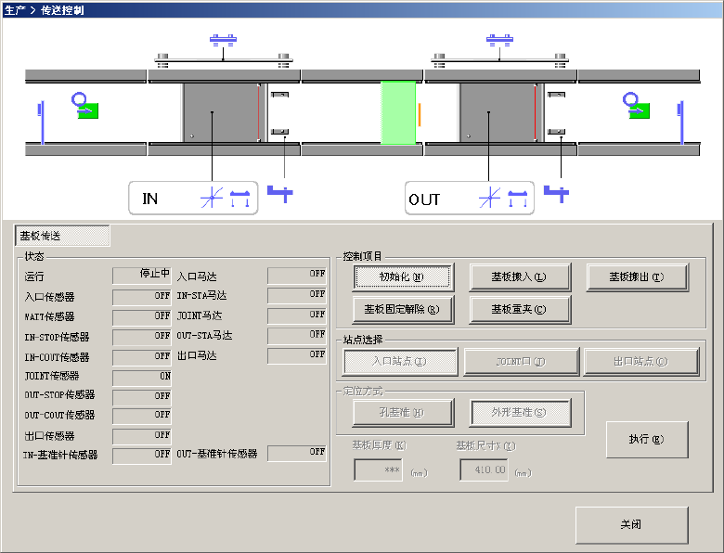Click the blue clamp symbol above IN conveyor
The width and height of the screenshot is (724, 553).
click(223, 40)
